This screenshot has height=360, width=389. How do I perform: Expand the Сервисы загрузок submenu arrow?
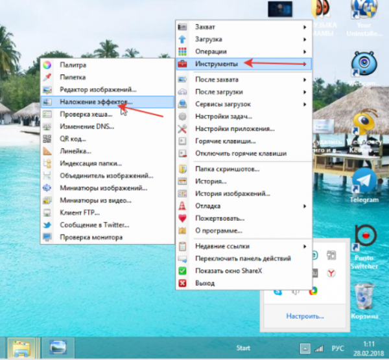(305, 104)
